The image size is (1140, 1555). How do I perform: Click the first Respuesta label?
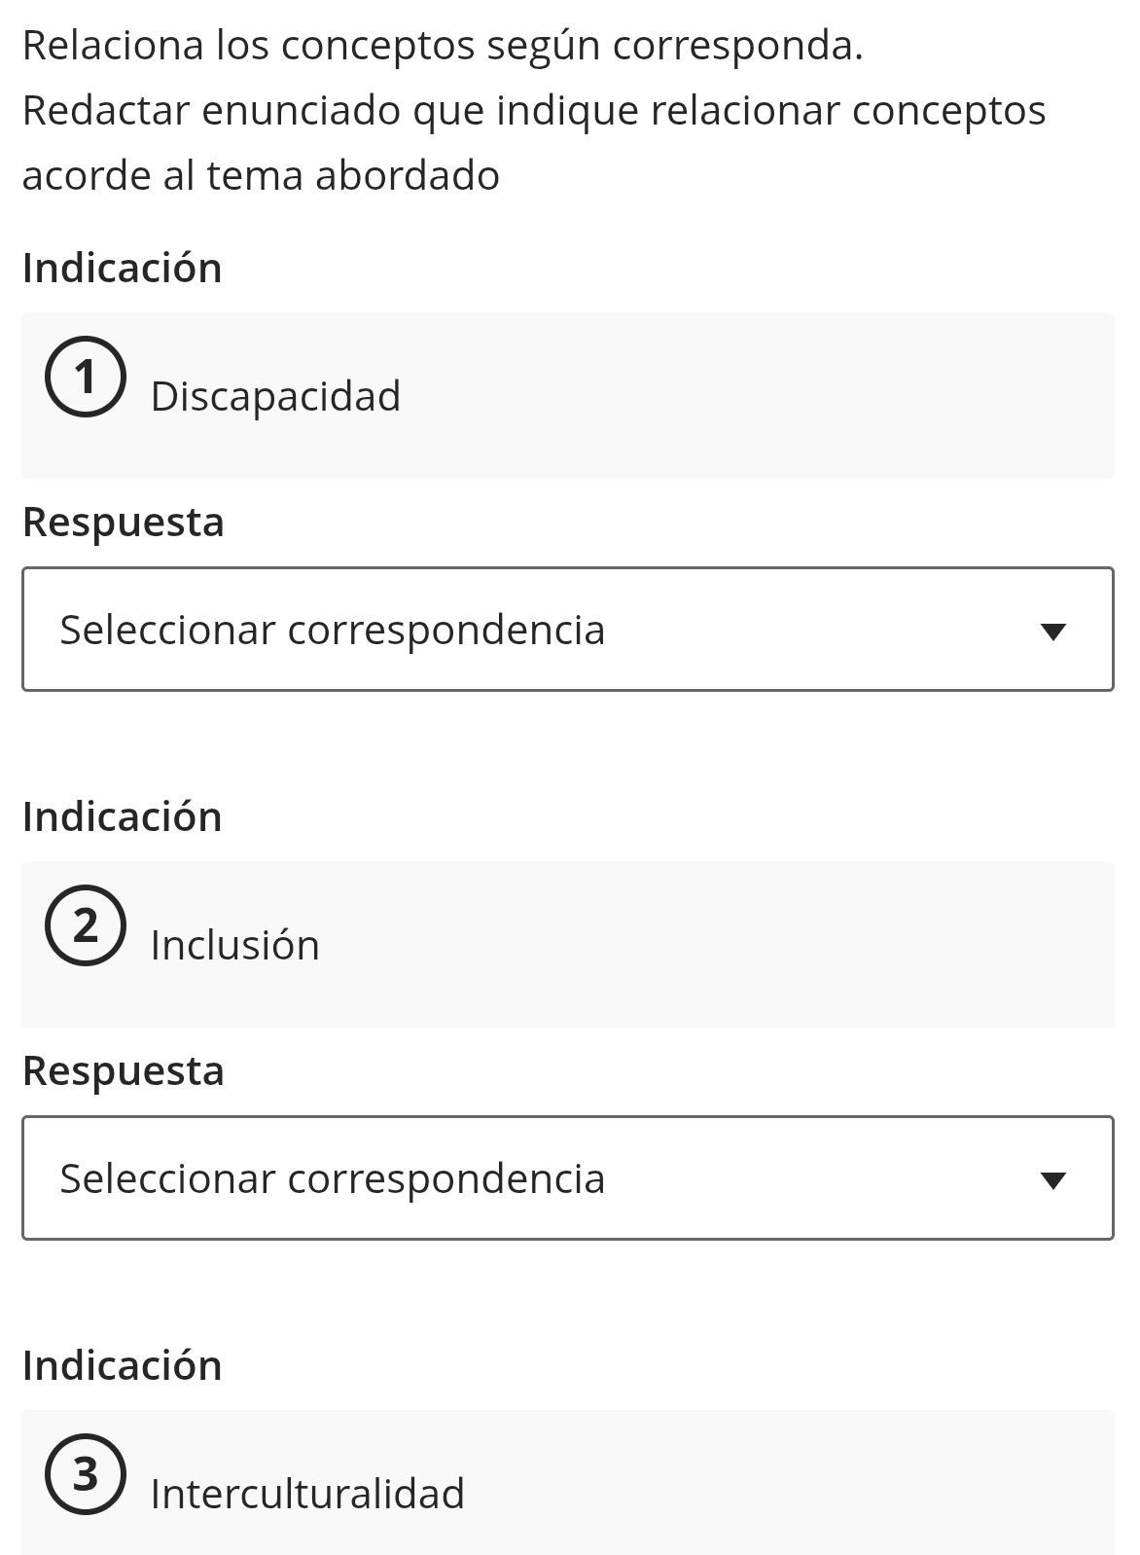[x=124, y=523]
